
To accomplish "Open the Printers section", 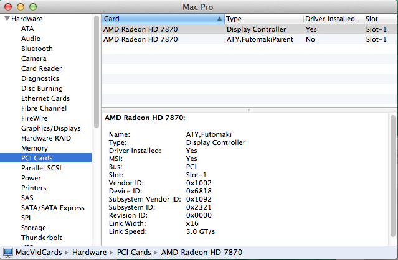I will coord(34,188).
